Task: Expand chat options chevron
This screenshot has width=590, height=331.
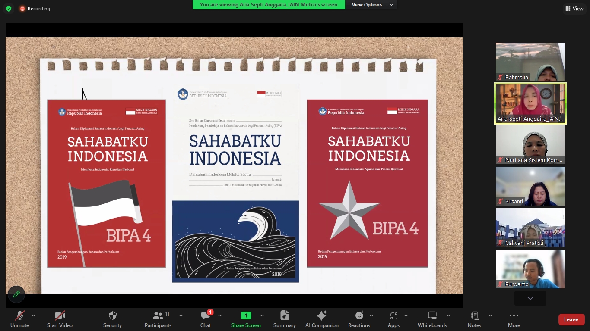Action: [219, 315]
